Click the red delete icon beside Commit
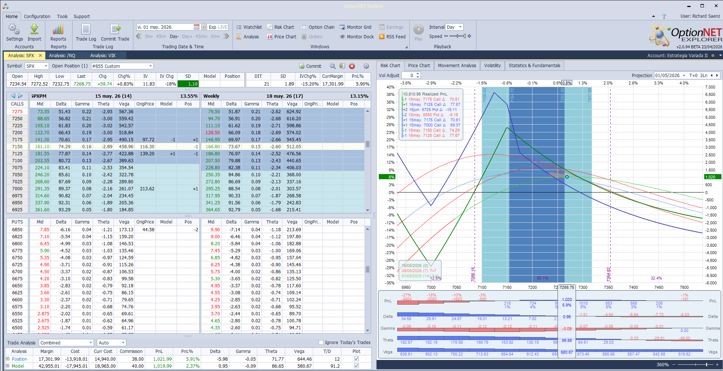This screenshot has width=723, height=371. 352,66
